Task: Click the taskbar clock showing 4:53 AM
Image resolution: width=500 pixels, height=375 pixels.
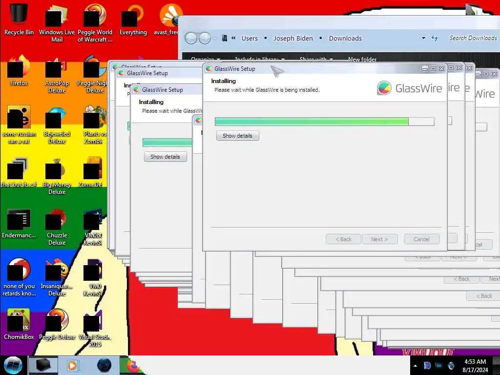Action: click(x=475, y=366)
